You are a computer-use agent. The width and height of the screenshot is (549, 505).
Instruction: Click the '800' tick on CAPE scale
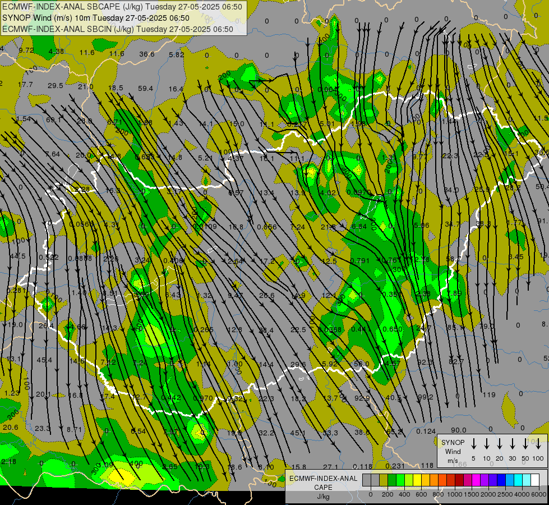tap(438, 494)
